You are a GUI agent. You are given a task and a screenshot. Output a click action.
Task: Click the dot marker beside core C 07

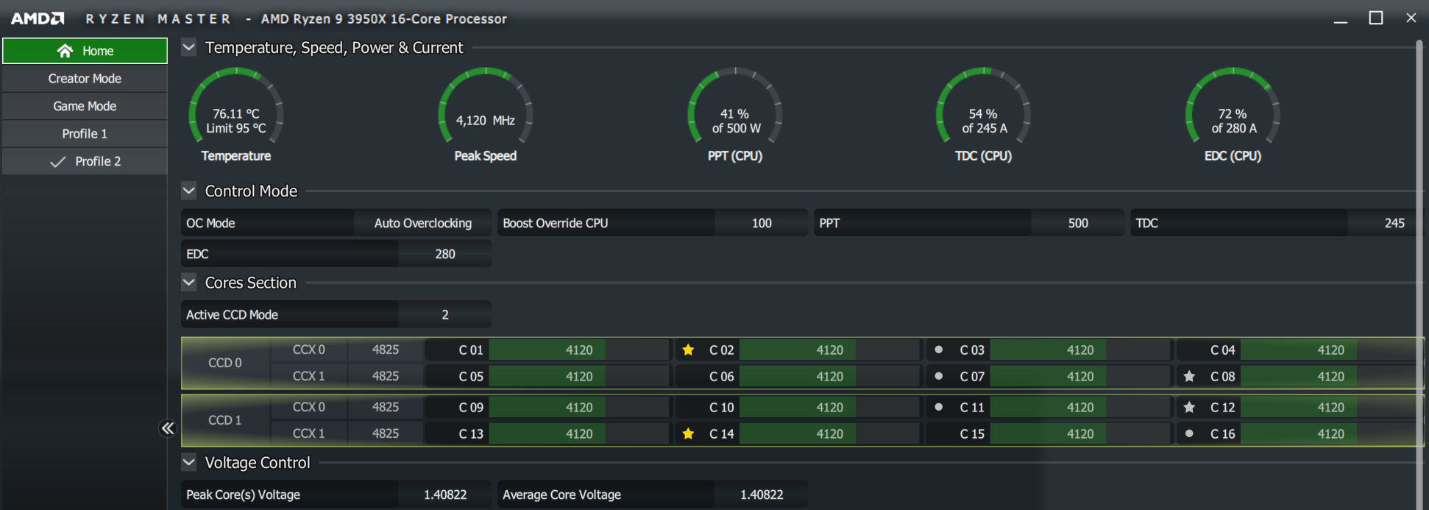coord(938,376)
